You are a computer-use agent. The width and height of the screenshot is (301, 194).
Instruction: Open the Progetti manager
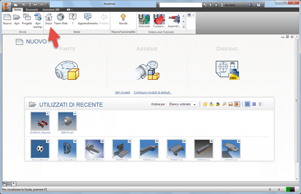click(27, 19)
